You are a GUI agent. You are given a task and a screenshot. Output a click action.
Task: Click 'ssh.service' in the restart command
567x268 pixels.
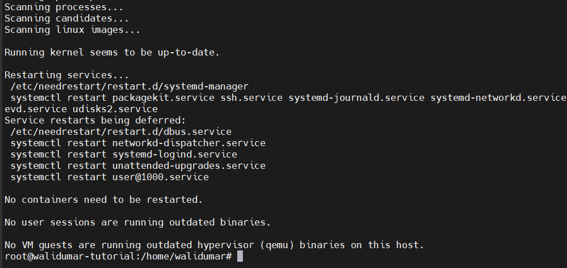(251, 98)
